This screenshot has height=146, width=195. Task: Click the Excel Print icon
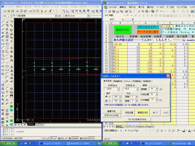tap(126, 11)
